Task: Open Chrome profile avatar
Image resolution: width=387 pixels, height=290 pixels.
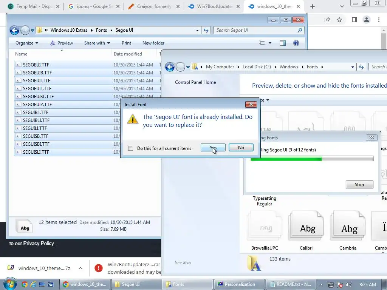Action: click(367, 20)
